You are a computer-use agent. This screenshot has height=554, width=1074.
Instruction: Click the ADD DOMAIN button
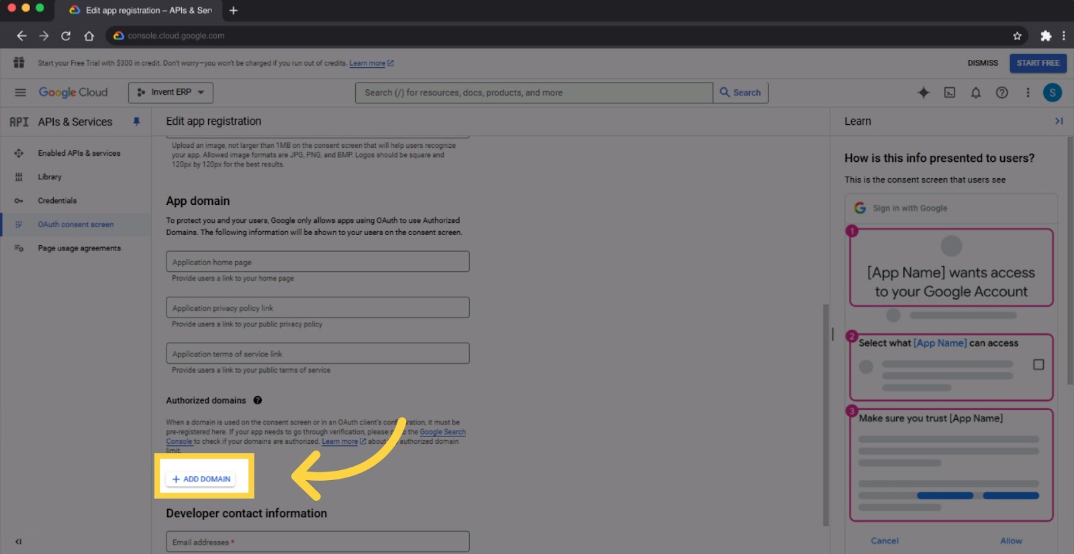201,479
